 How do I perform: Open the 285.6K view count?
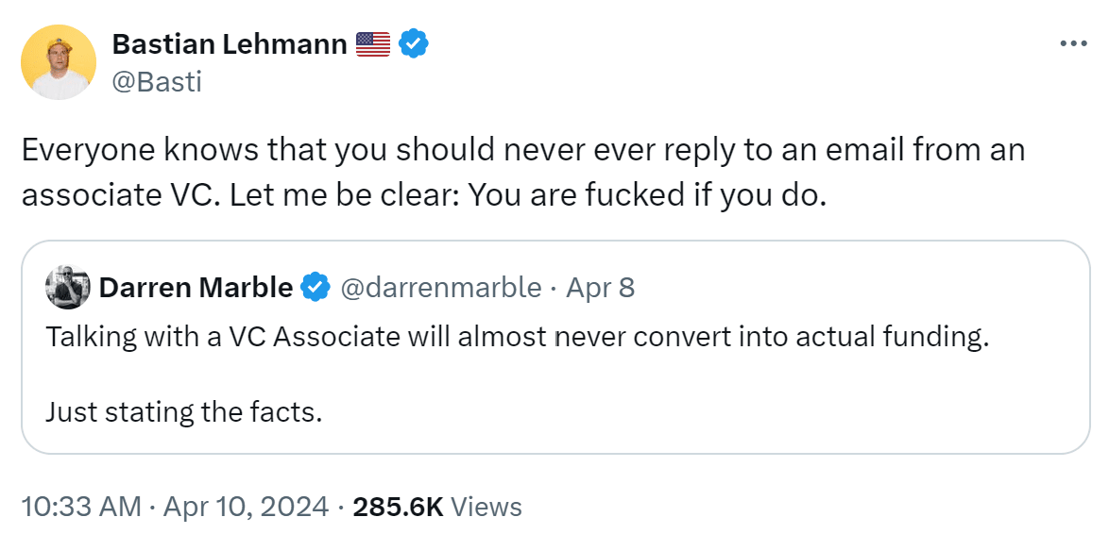click(398, 507)
